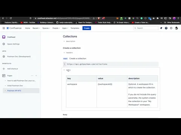Open How to add Postman Doc page

21,81
